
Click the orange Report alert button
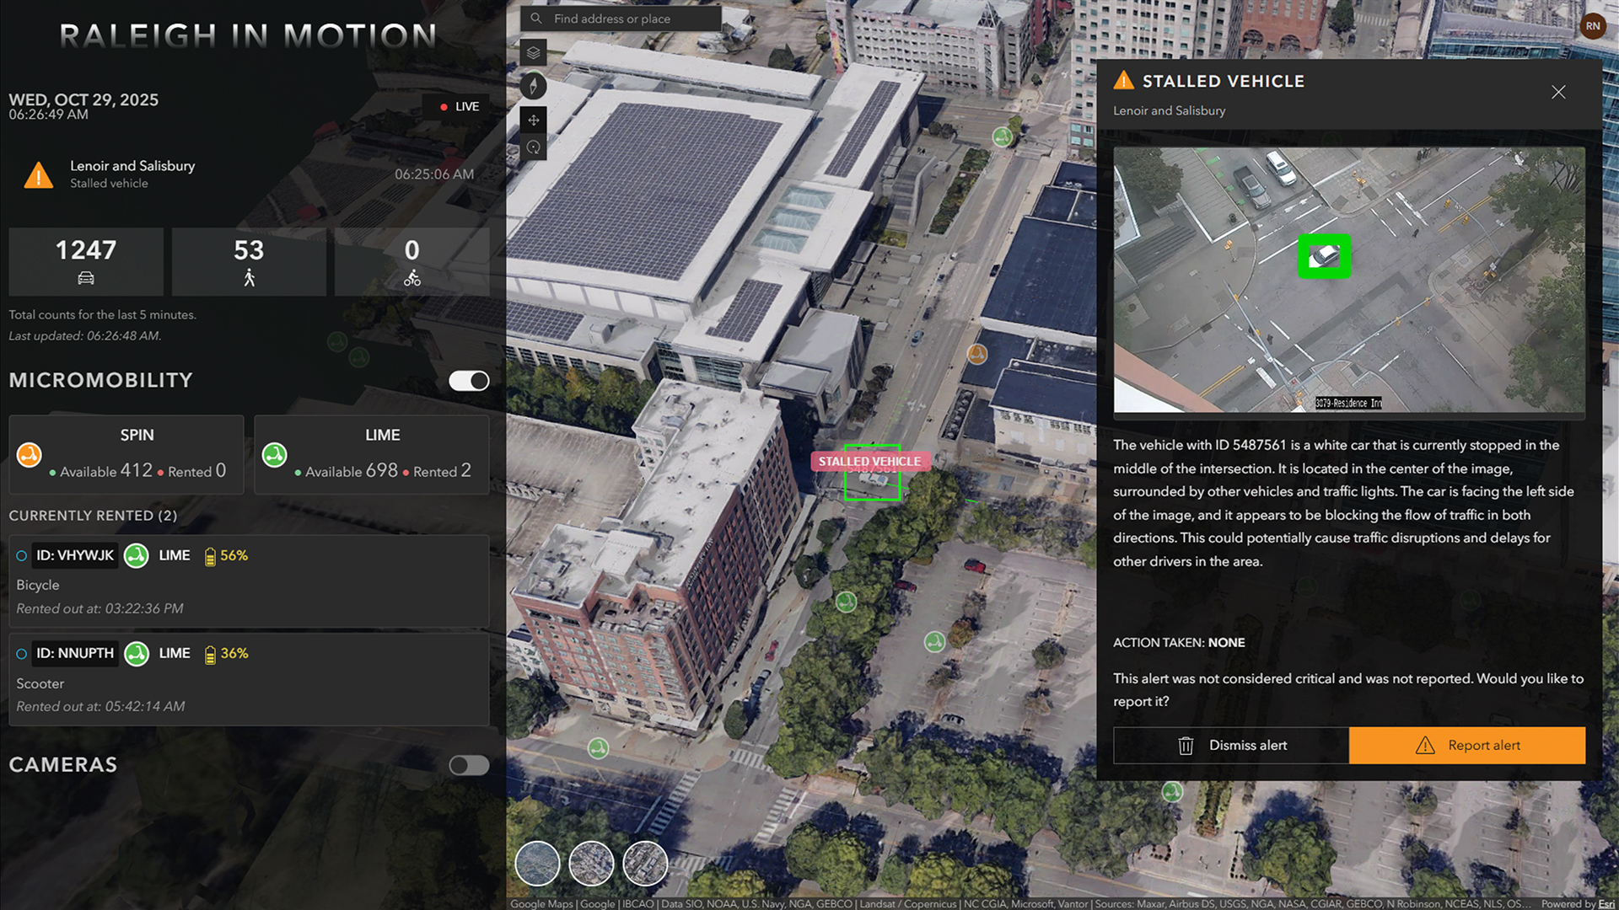tap(1467, 746)
